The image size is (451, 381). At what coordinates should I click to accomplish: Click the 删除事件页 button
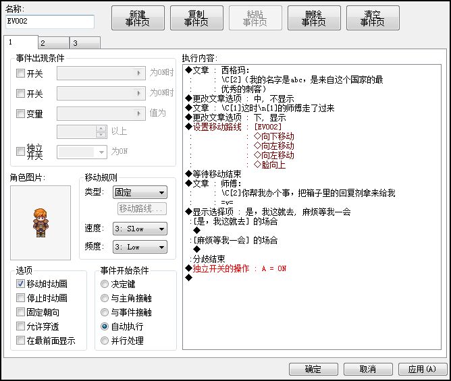(314, 18)
